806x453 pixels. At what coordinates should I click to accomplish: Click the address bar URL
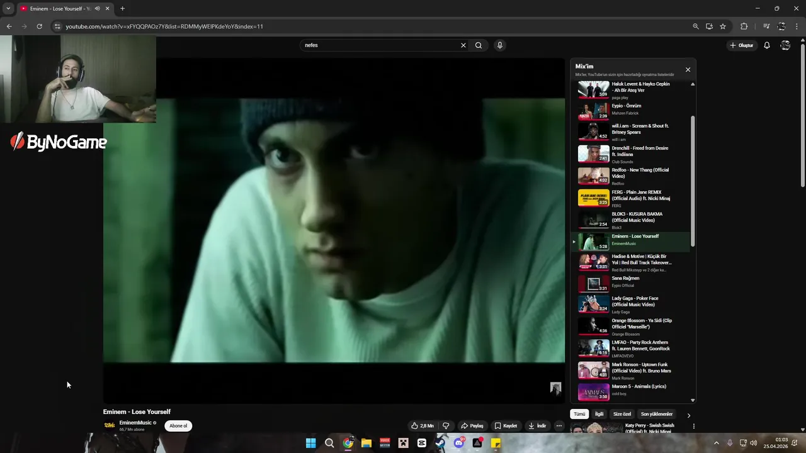[164, 26]
